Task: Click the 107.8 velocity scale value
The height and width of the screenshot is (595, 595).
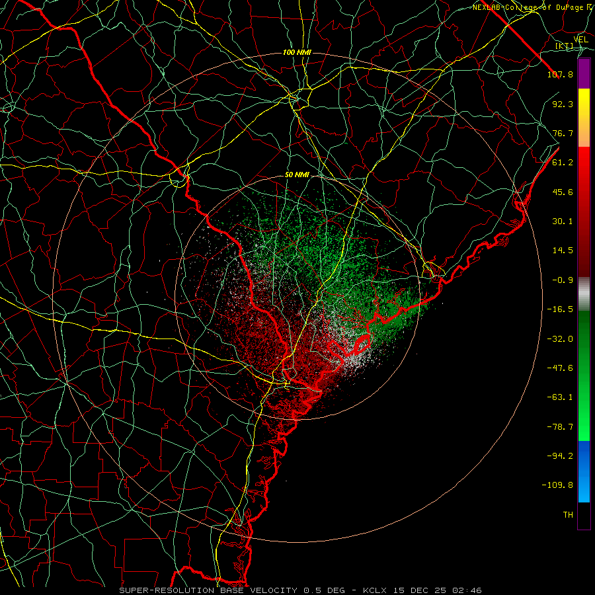Action: 560,74
